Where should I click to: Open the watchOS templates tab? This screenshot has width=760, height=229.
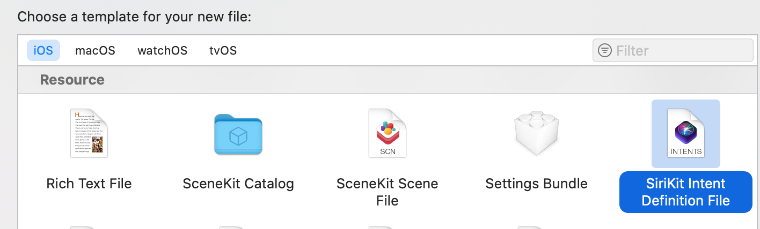(163, 50)
